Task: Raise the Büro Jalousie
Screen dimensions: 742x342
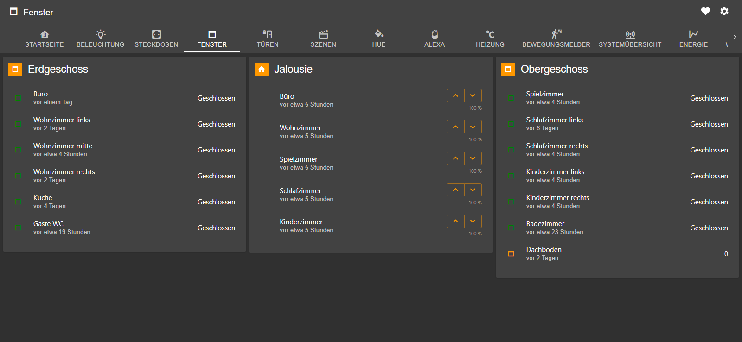Action: pos(455,95)
